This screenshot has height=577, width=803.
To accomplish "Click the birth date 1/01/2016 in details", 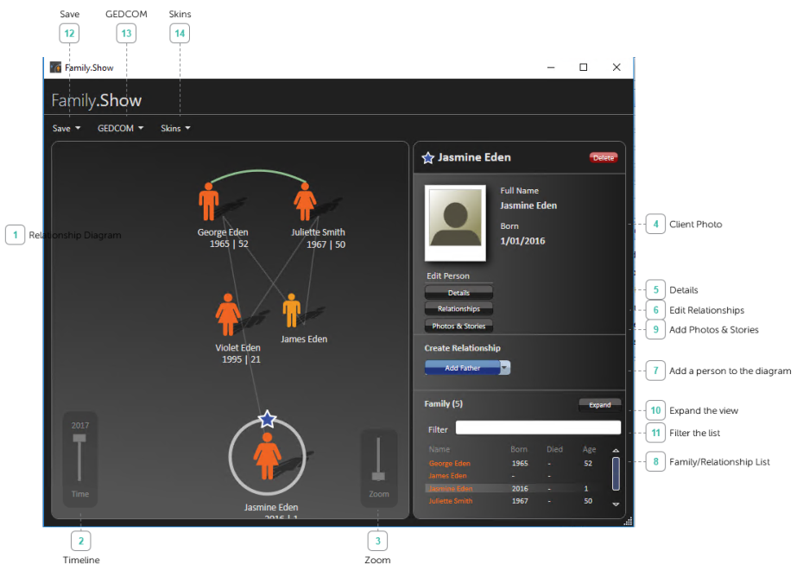I will click(x=522, y=241).
